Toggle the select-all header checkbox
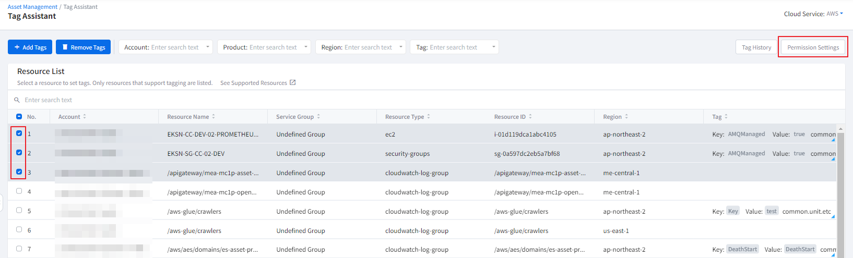853x258 pixels. click(x=19, y=117)
